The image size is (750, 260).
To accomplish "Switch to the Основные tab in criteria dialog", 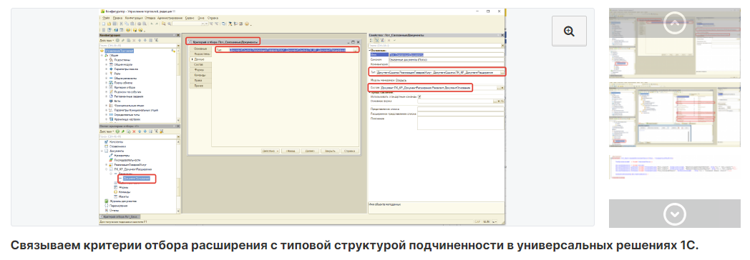I will (x=200, y=49).
